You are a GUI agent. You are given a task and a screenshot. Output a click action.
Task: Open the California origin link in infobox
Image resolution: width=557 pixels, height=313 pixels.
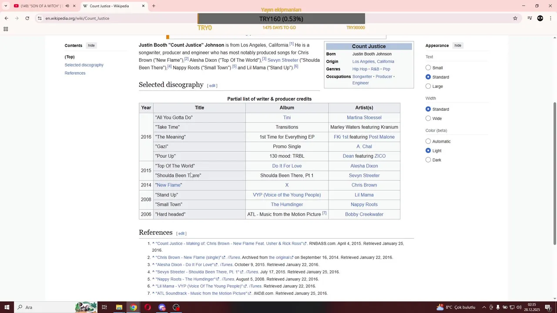click(385, 62)
